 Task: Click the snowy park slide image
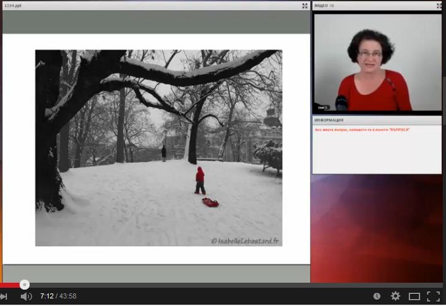[159, 148]
